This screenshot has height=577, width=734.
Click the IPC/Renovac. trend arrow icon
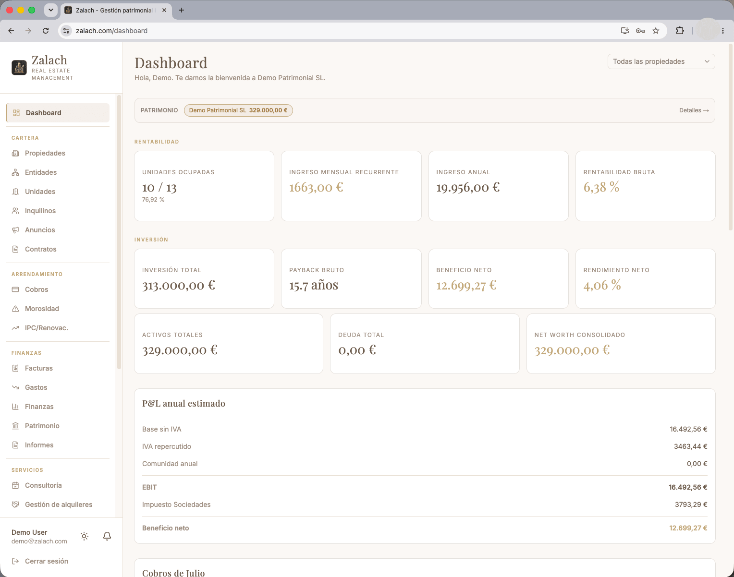[x=15, y=328]
